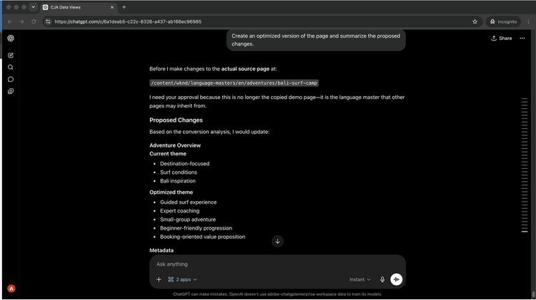The width and height of the screenshot is (536, 300).
Task: Open a new browser tab
Action: point(124,7)
